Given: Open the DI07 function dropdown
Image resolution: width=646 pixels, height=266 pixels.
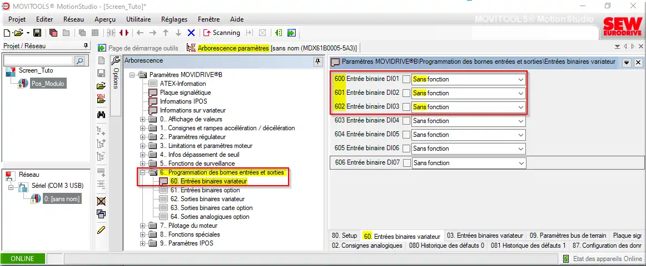Looking at the screenshot, I should coord(469,163).
